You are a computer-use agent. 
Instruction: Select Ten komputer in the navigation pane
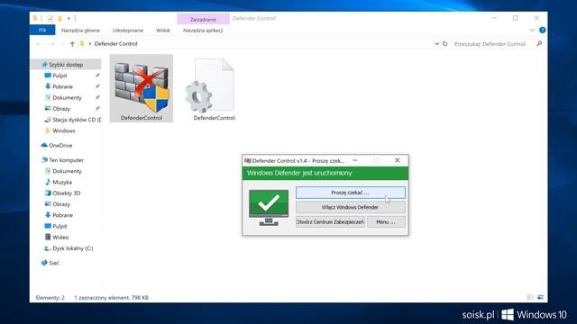coord(66,160)
